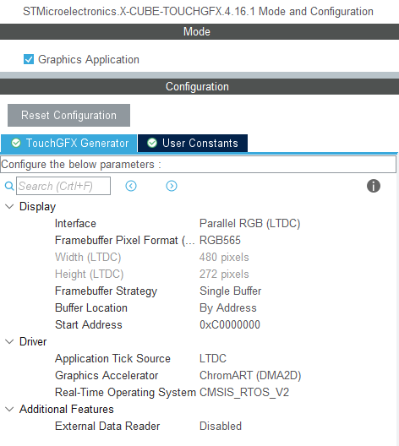
Task: Click the Reset Configuration button
Action: tap(68, 115)
